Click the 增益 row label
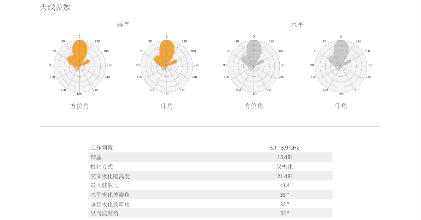 pyautogui.click(x=96, y=157)
